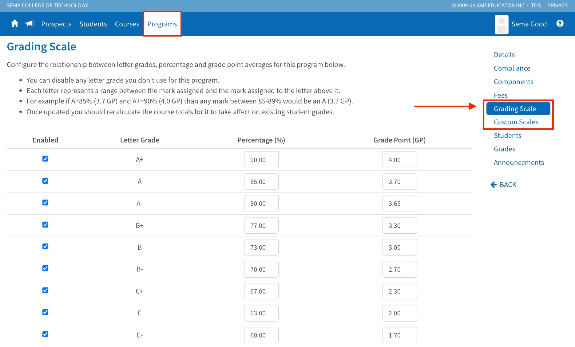Click the B percentage field 73.00
Screen dimensions: 575x347
[x=261, y=247]
